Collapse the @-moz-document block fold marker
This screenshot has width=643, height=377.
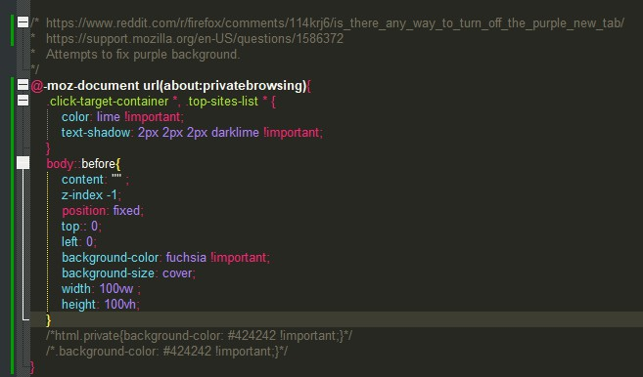pos(23,85)
